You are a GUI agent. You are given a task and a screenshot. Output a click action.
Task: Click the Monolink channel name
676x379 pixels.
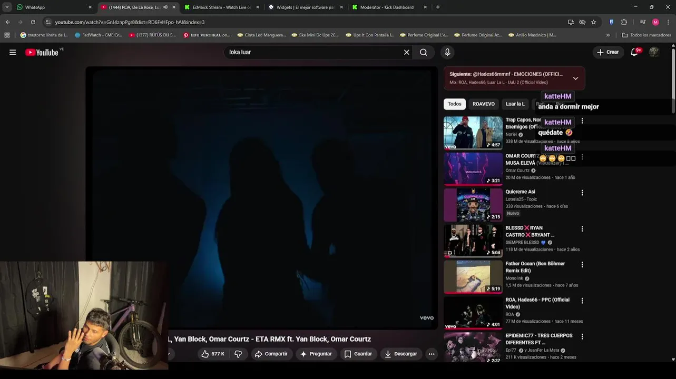pyautogui.click(x=514, y=278)
